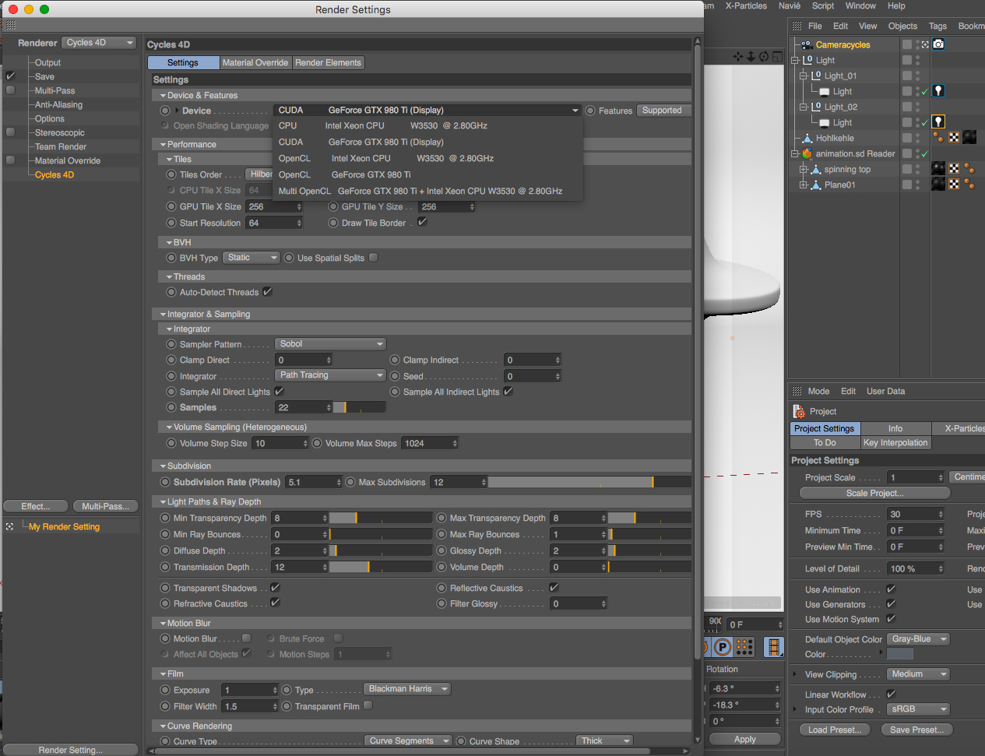Toggle Transparent Shadows checkbox
This screenshot has height=756, width=985.
(275, 588)
